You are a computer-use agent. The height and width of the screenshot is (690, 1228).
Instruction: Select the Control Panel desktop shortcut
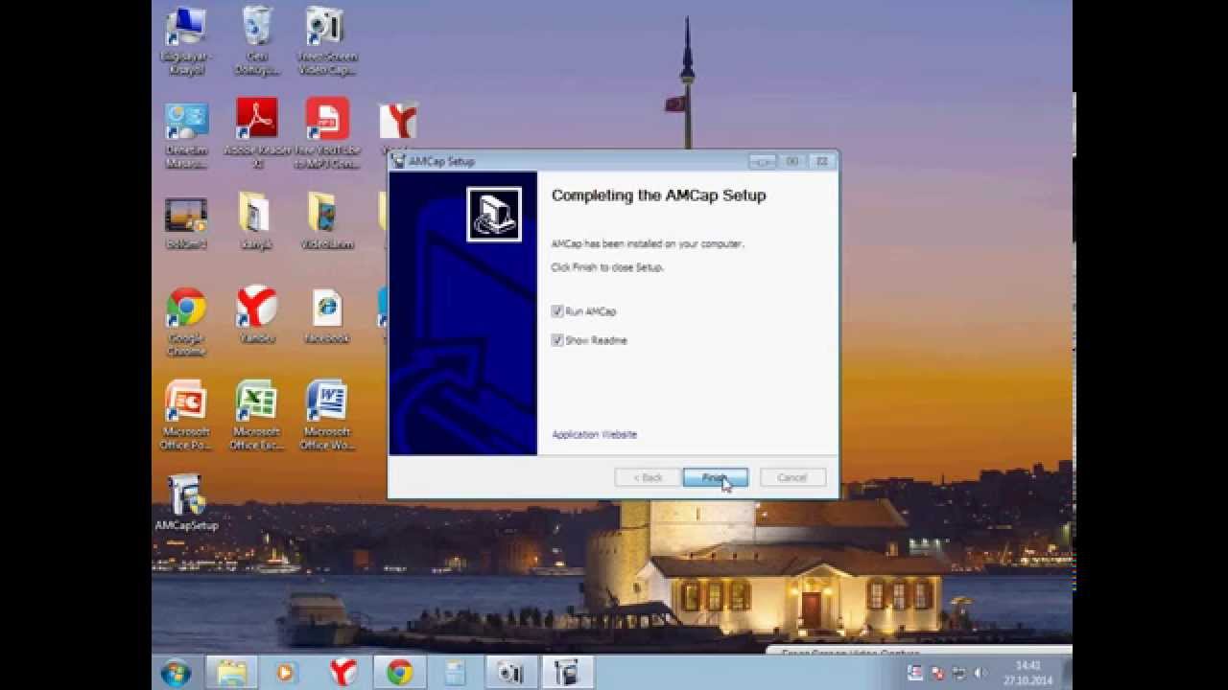coord(186,135)
